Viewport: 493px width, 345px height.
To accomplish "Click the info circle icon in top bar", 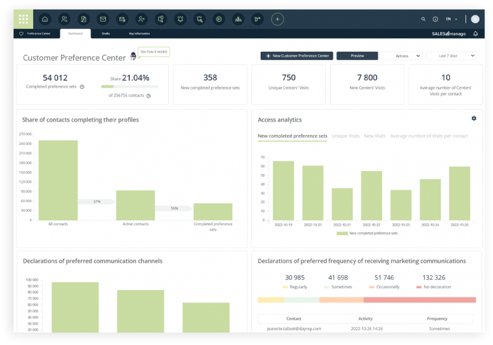I will coord(436,19).
